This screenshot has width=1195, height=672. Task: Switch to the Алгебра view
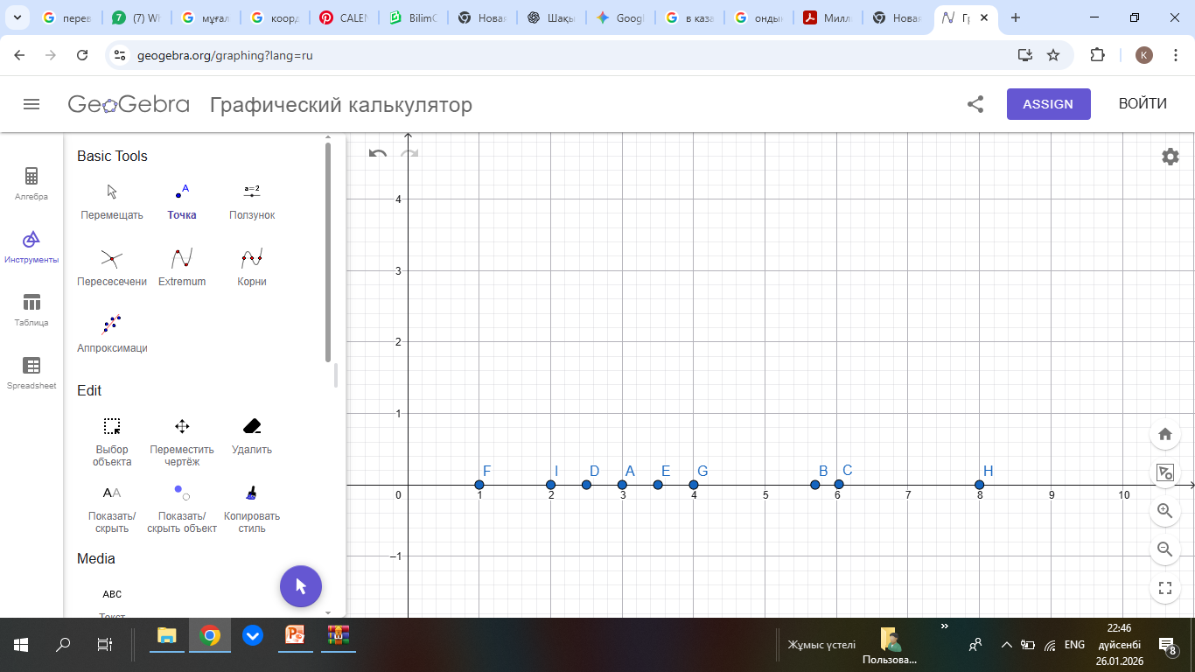[x=31, y=184]
